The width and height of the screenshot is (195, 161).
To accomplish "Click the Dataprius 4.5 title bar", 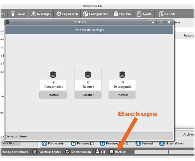I will (x=92, y=6).
